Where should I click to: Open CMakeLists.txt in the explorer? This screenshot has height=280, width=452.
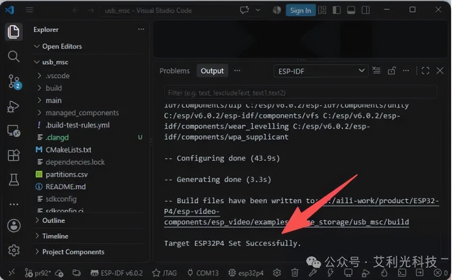coord(68,150)
